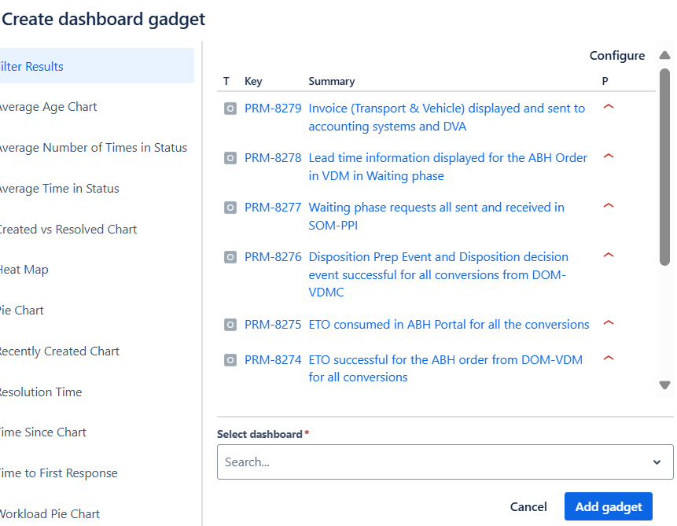This screenshot has width=677, height=526.
Task: Click the priority arrow icon for PRM-8278
Action: click(x=608, y=156)
